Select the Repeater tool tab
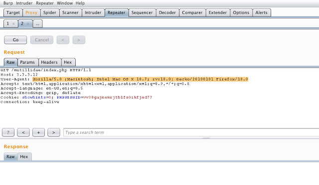The width and height of the screenshot is (319, 185). [x=117, y=12]
